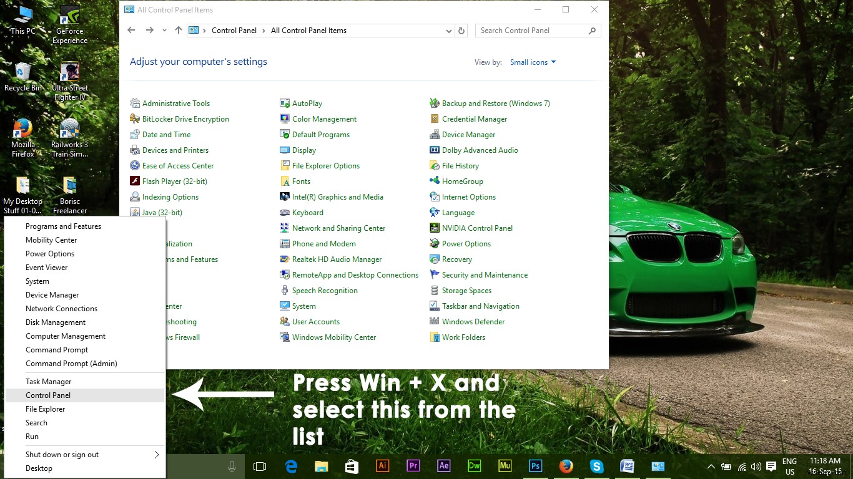Open File Explorer taskbar icon
853x479 pixels.
[x=321, y=466]
